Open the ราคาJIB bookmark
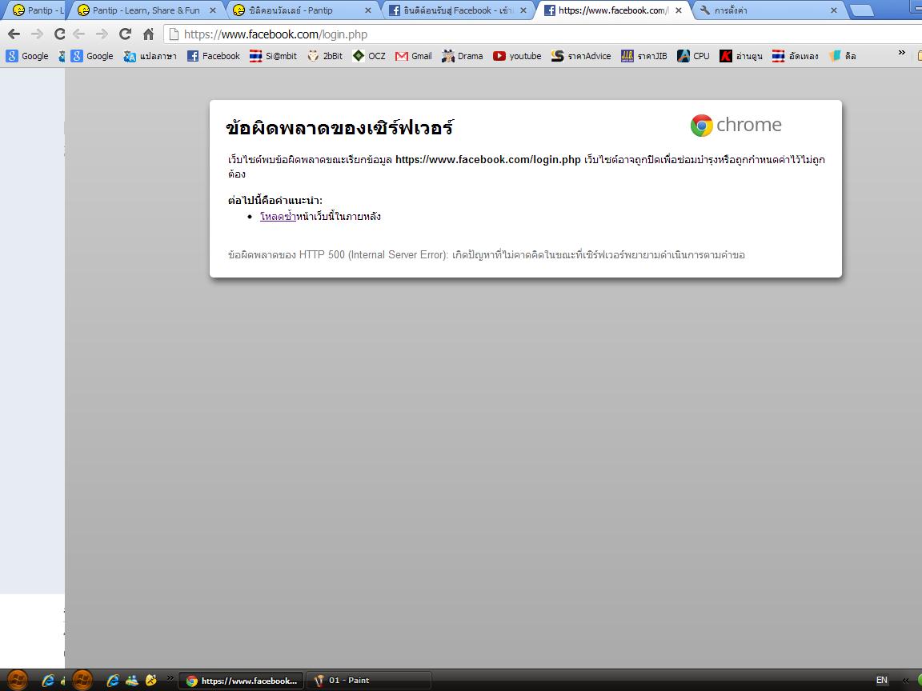 (x=644, y=56)
